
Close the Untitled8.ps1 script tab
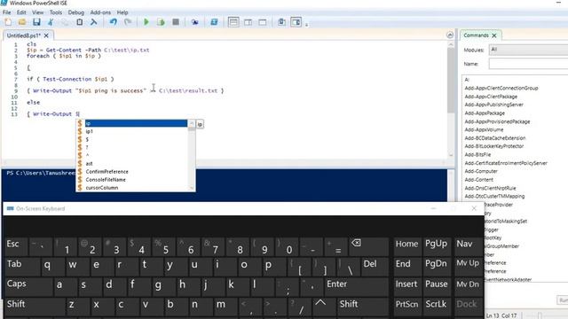[x=46, y=35]
